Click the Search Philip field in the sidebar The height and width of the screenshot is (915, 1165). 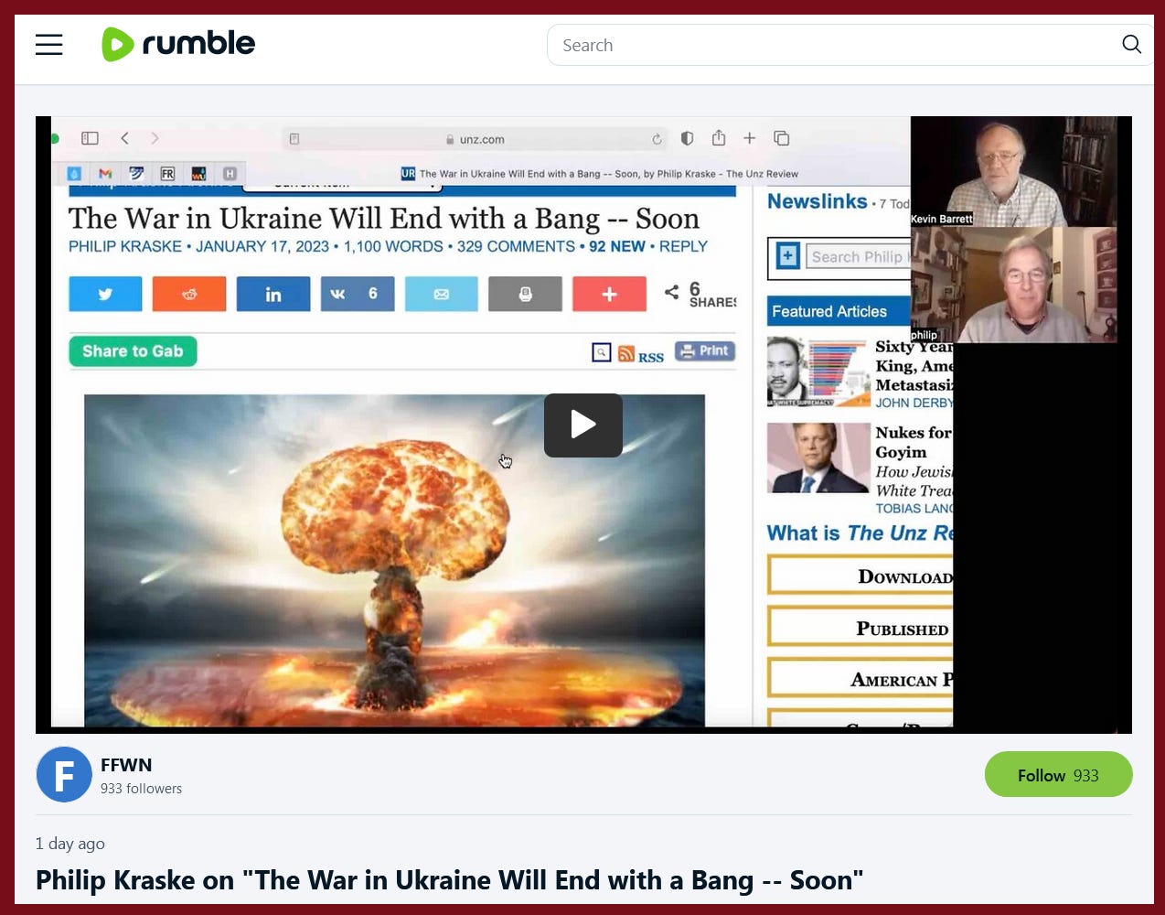click(x=858, y=257)
